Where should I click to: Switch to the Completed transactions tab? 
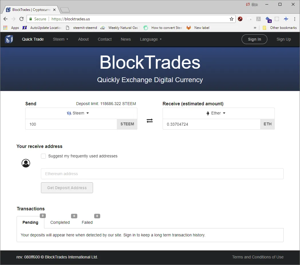[60, 222]
